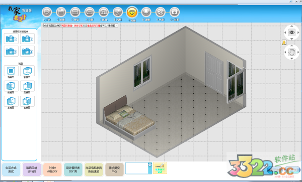302x182 pixels.
Task: Click the eye icon in the view controller
Action: click(x=291, y=32)
